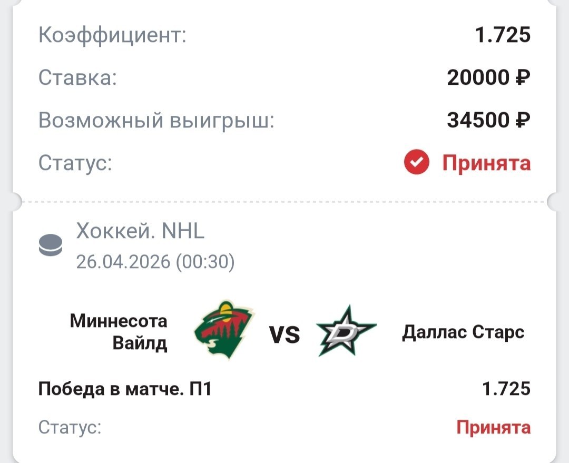Click the outcome odds 1.725 beside П1
The image size is (569, 463).
[506, 389]
